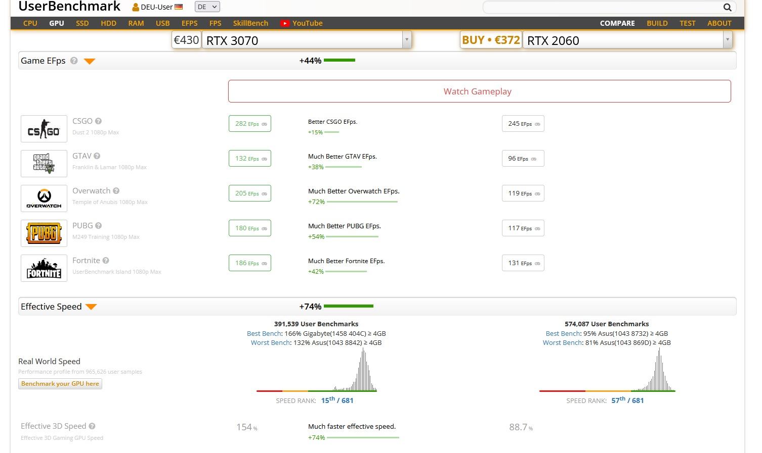The width and height of the screenshot is (762, 453).
Task: Click the +74% Effective Speed green bar
Action: tap(349, 306)
